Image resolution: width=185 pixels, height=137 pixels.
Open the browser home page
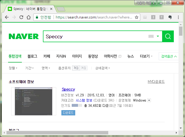click(29, 17)
